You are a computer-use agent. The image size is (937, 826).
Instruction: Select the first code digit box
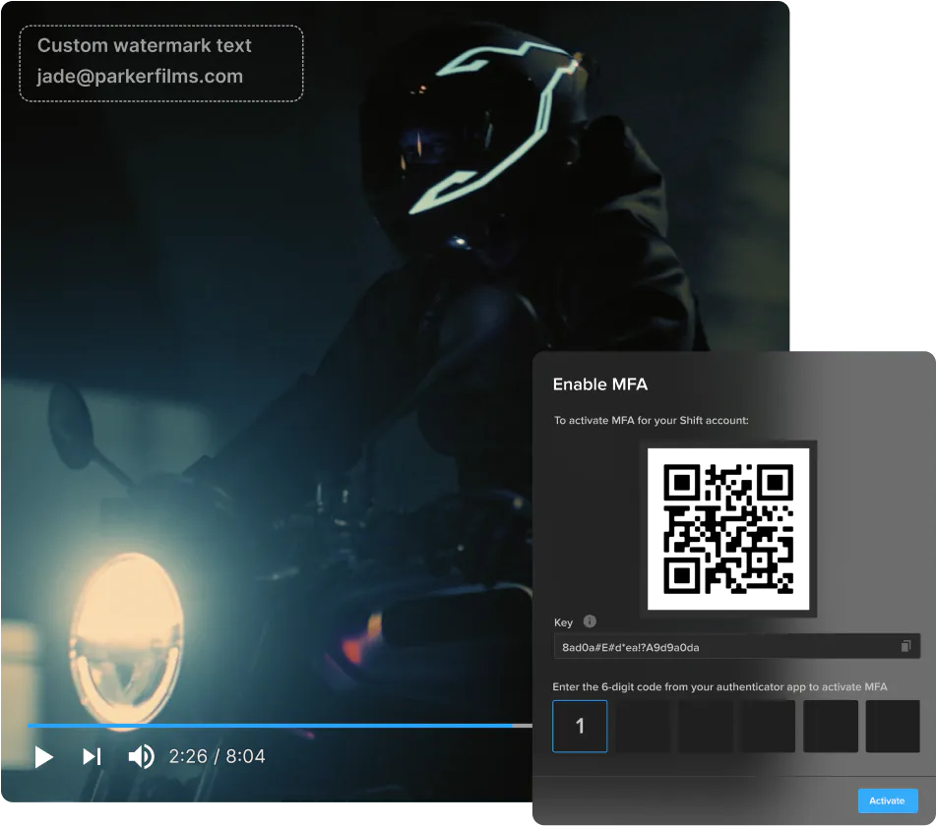tap(580, 727)
